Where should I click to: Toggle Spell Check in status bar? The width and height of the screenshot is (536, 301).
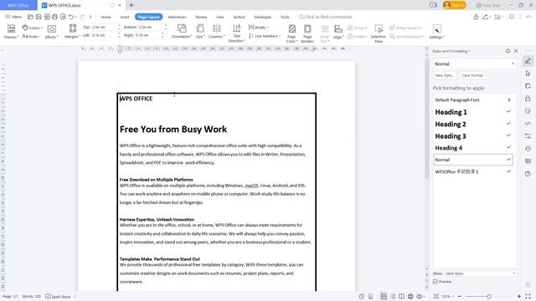point(58,296)
